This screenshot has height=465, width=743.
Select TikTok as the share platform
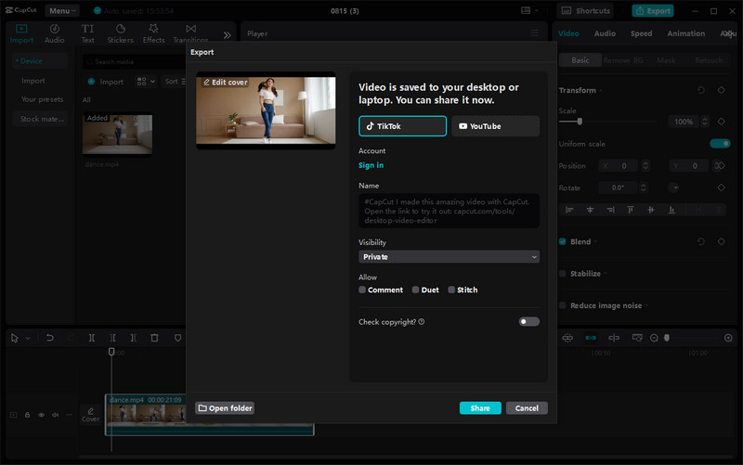402,126
